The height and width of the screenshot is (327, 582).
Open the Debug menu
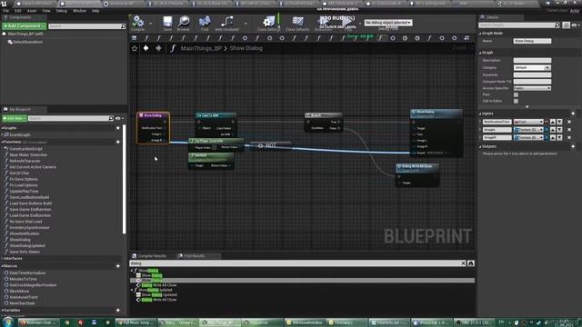(x=61, y=11)
